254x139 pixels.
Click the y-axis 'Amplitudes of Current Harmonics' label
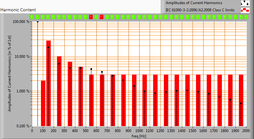10,74
